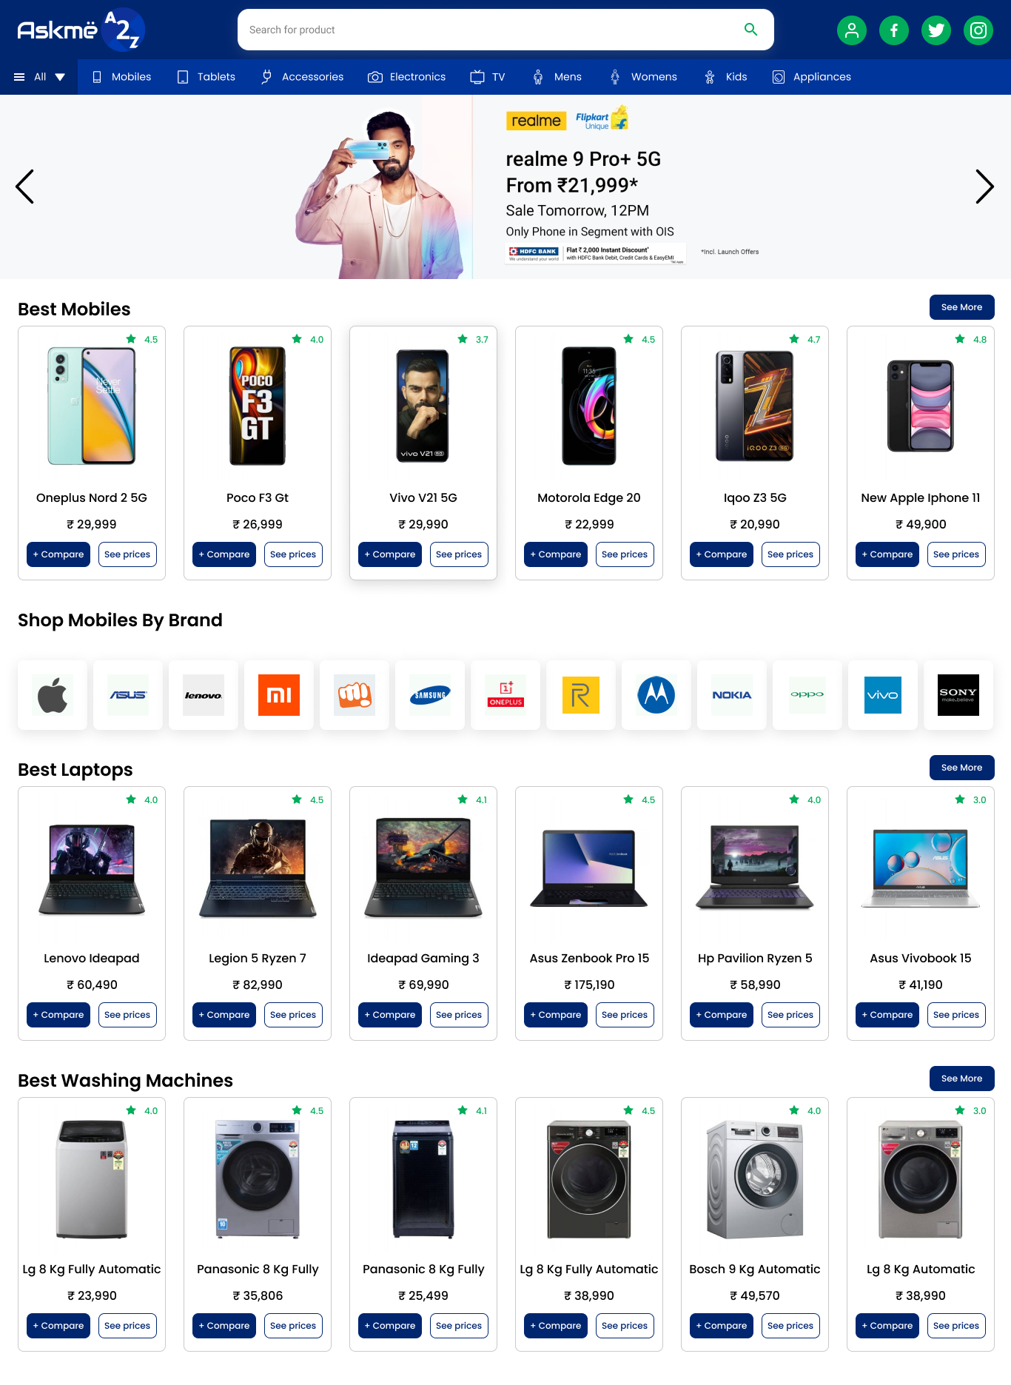
Task: Click See More for Best Laptops
Action: 961,768
